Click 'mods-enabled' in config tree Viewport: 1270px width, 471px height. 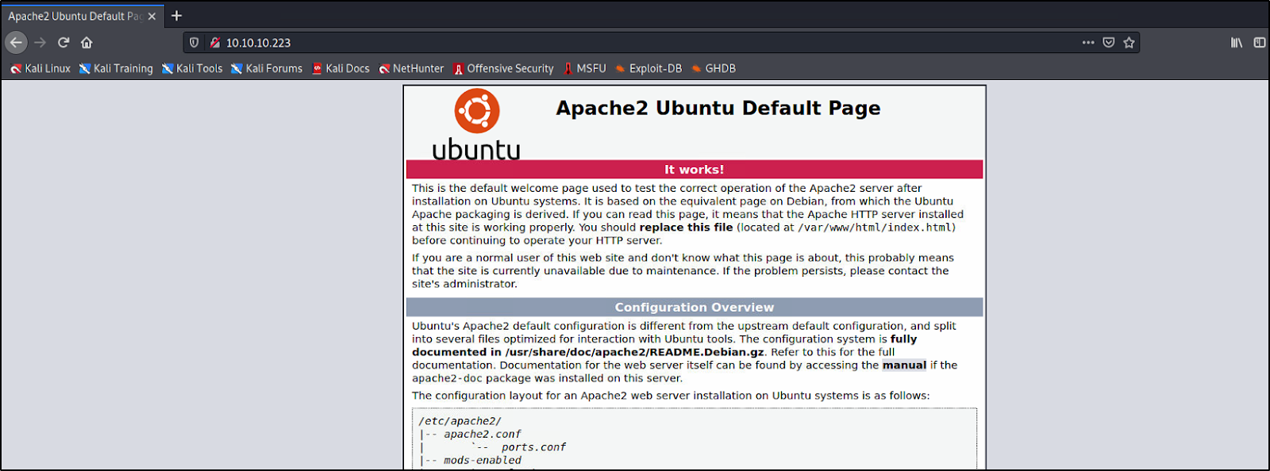tap(483, 460)
